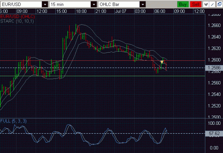Click the FULL (5, 3, 3) stochastic label
The width and height of the screenshot is (223, 153).
(13, 121)
